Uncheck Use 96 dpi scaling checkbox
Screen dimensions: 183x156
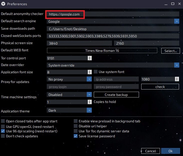(x=3, y=131)
